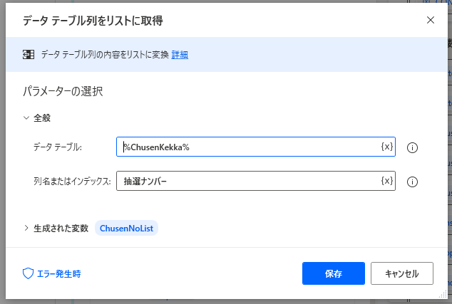
Task: Click the パラメーターの選択 heading
Action: pos(64,91)
